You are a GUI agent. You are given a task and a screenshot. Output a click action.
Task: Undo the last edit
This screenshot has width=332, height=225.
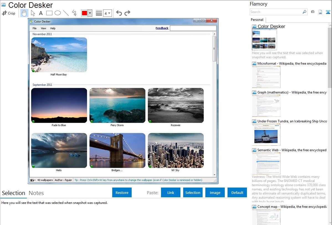click(119, 13)
